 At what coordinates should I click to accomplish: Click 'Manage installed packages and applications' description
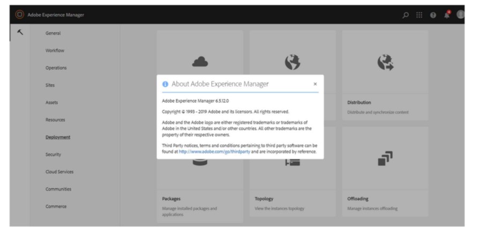[190, 212]
